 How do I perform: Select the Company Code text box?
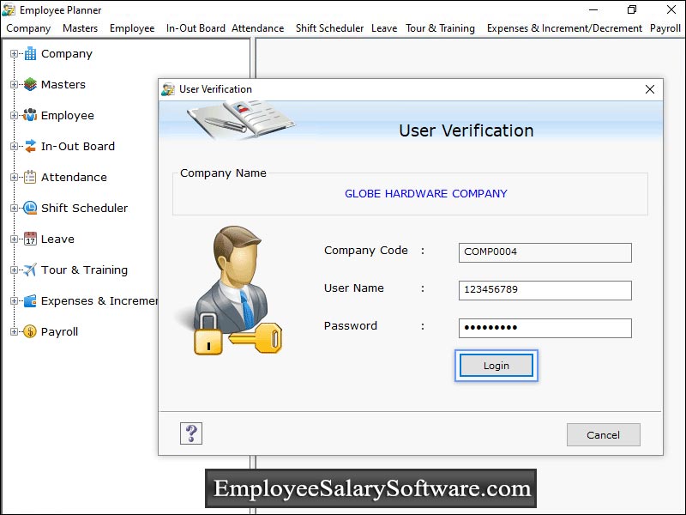544,252
